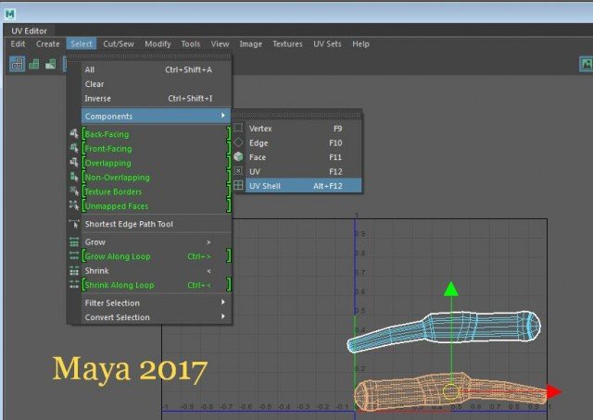593x420 pixels.
Task: Open the UV Sets menu
Action: pos(327,43)
